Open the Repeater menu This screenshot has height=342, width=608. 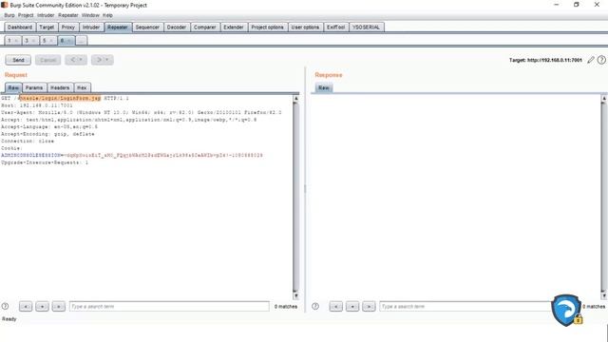pyautogui.click(x=68, y=15)
